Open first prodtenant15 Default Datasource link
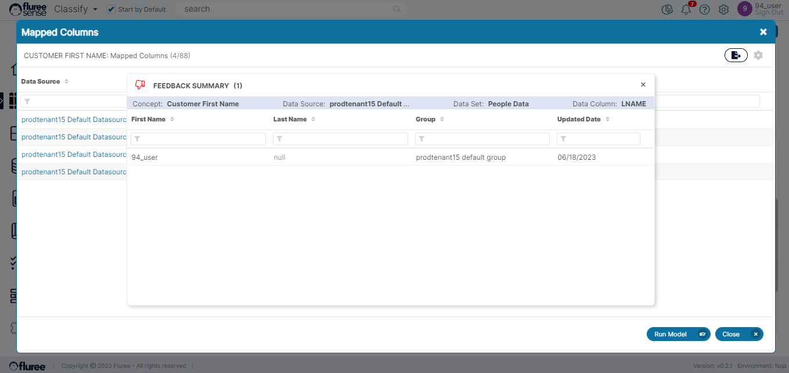 pos(74,120)
